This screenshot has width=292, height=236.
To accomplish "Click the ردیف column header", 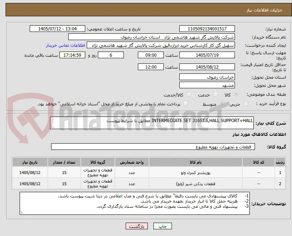I will coord(280,162).
